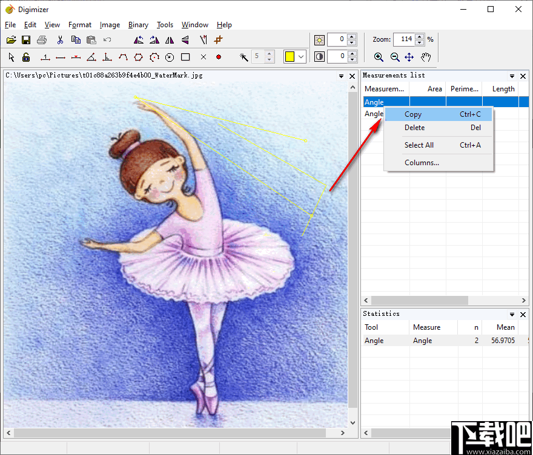Select the Angle measurement tool
Image resolution: width=533 pixels, height=455 pixels.
(x=91, y=57)
